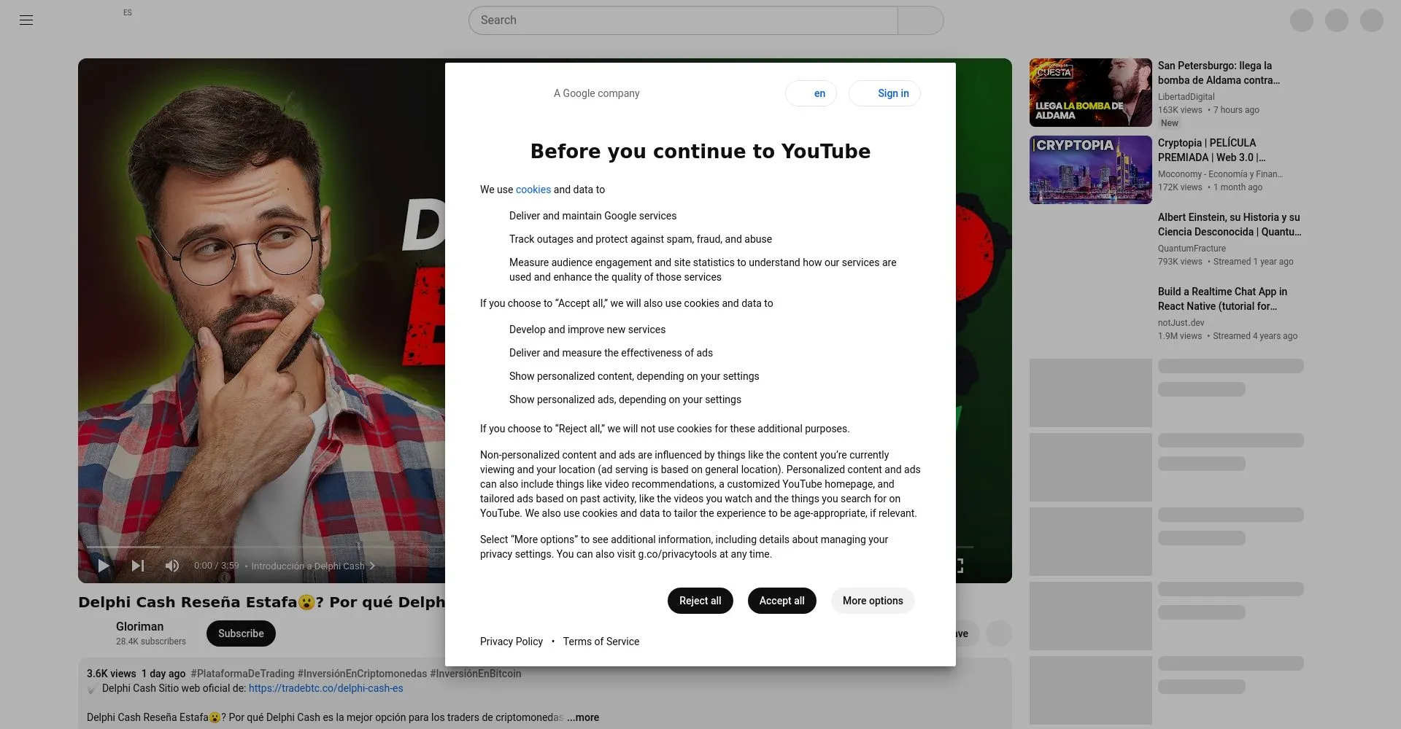The width and height of the screenshot is (1401, 729).
Task: Click hashtag #InversiónEnBitcoin
Action: click(476, 674)
